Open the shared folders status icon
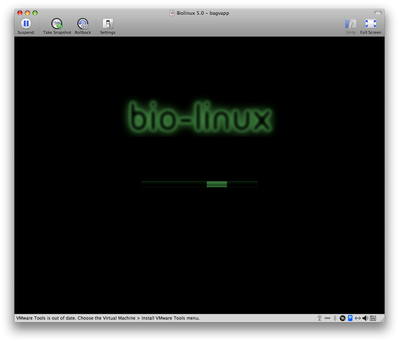Image resolution: width=399 pixels, height=342 pixels. click(x=373, y=318)
